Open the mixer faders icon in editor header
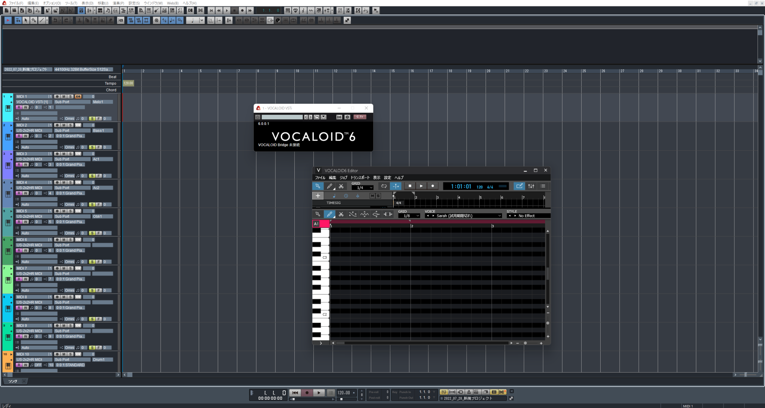Screen dimensions: 765x408 (531, 186)
